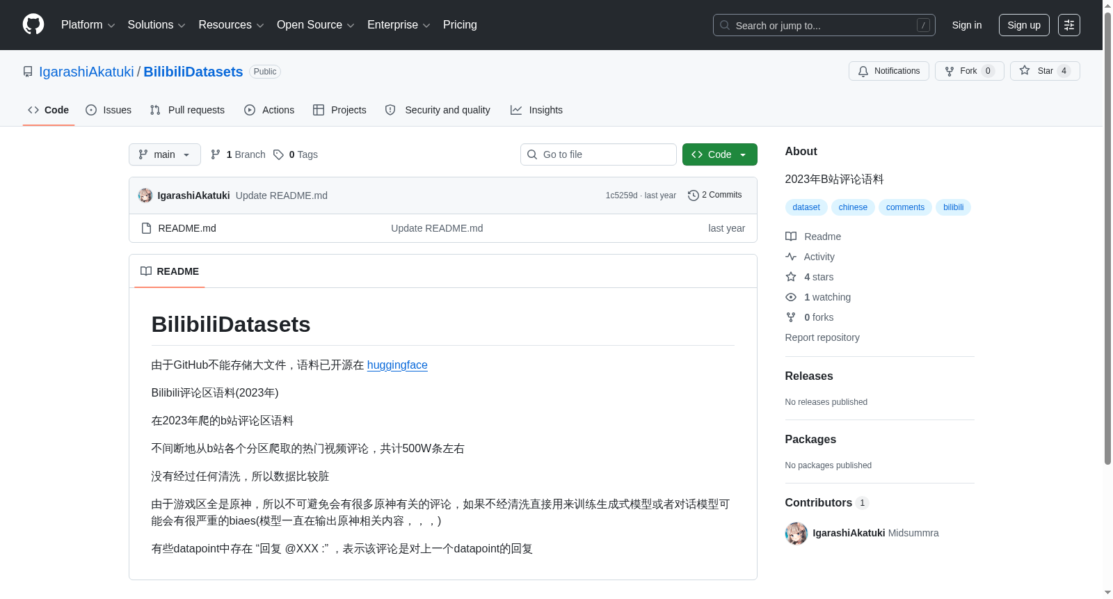This screenshot has width=1113, height=599.
Task: Open the GitHub home logo
Action: pos(33,24)
